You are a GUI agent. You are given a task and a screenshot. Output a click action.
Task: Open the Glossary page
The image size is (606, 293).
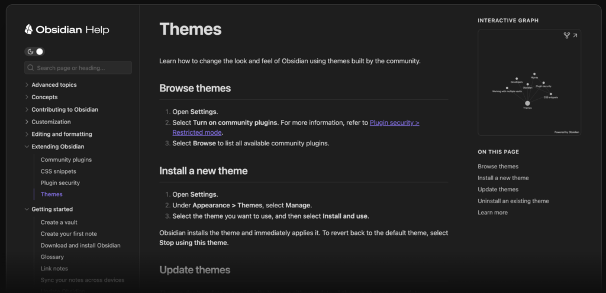click(52, 257)
